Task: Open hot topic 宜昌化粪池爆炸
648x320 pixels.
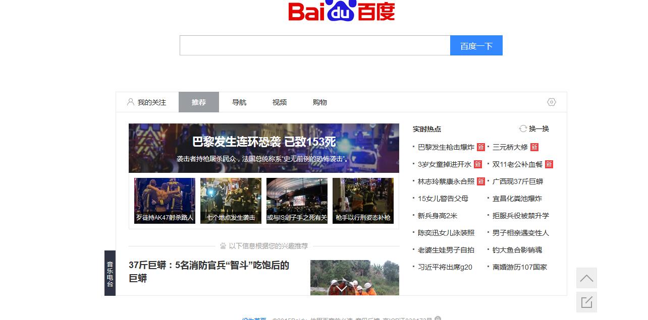Action: click(x=517, y=199)
